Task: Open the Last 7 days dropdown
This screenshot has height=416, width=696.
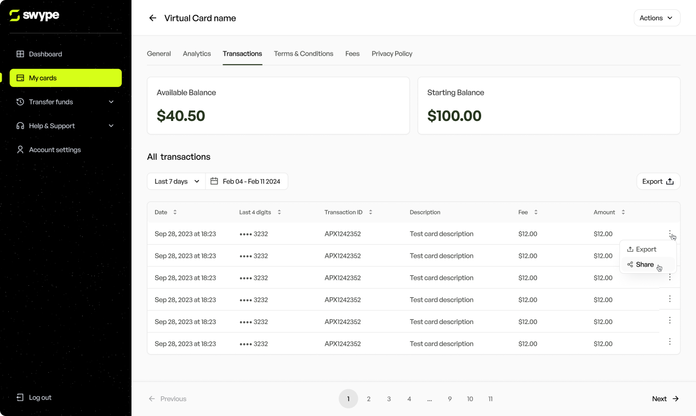Action: [176, 181]
